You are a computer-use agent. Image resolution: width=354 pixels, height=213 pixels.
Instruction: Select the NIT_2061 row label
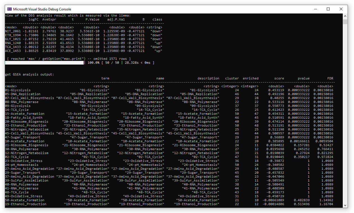[13, 31]
